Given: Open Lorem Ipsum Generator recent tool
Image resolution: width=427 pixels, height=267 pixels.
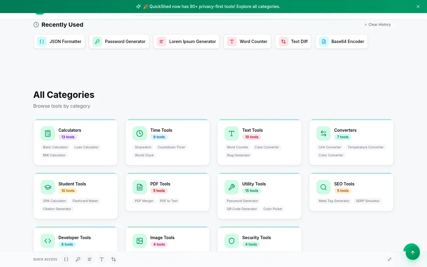Looking at the screenshot, I should click(186, 41).
